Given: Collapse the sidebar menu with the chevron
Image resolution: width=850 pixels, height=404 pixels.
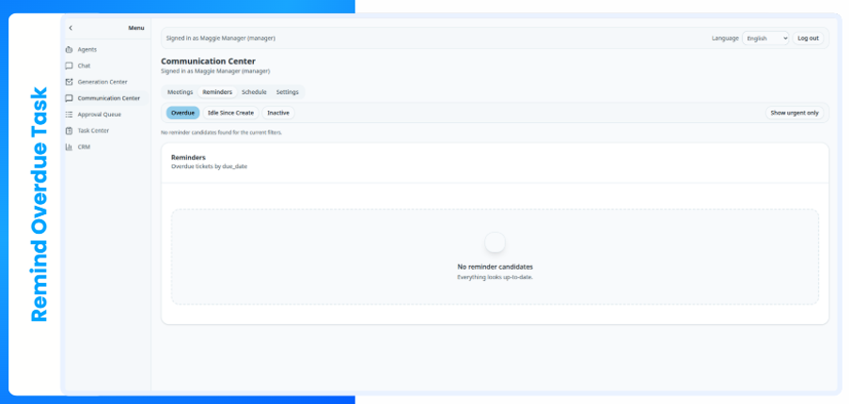Looking at the screenshot, I should click(71, 28).
